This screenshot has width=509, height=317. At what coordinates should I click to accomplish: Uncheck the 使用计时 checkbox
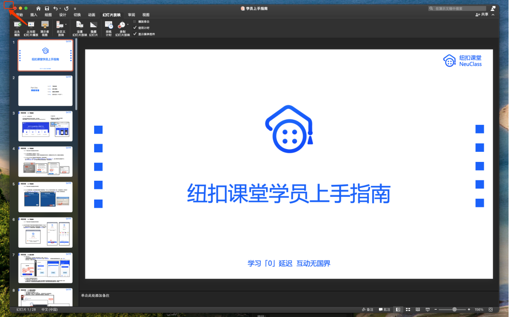point(135,28)
